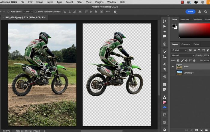Click the Play actions panel icon
This screenshot has width=210, height=132.
point(164,26)
